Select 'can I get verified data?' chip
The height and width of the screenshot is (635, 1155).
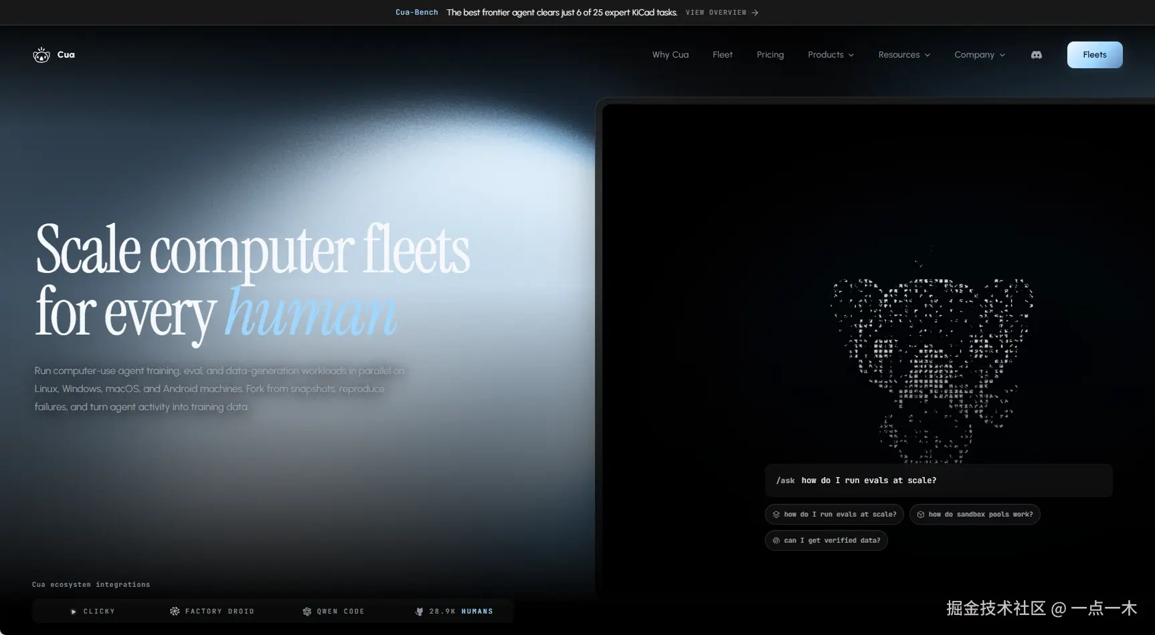[826, 541]
